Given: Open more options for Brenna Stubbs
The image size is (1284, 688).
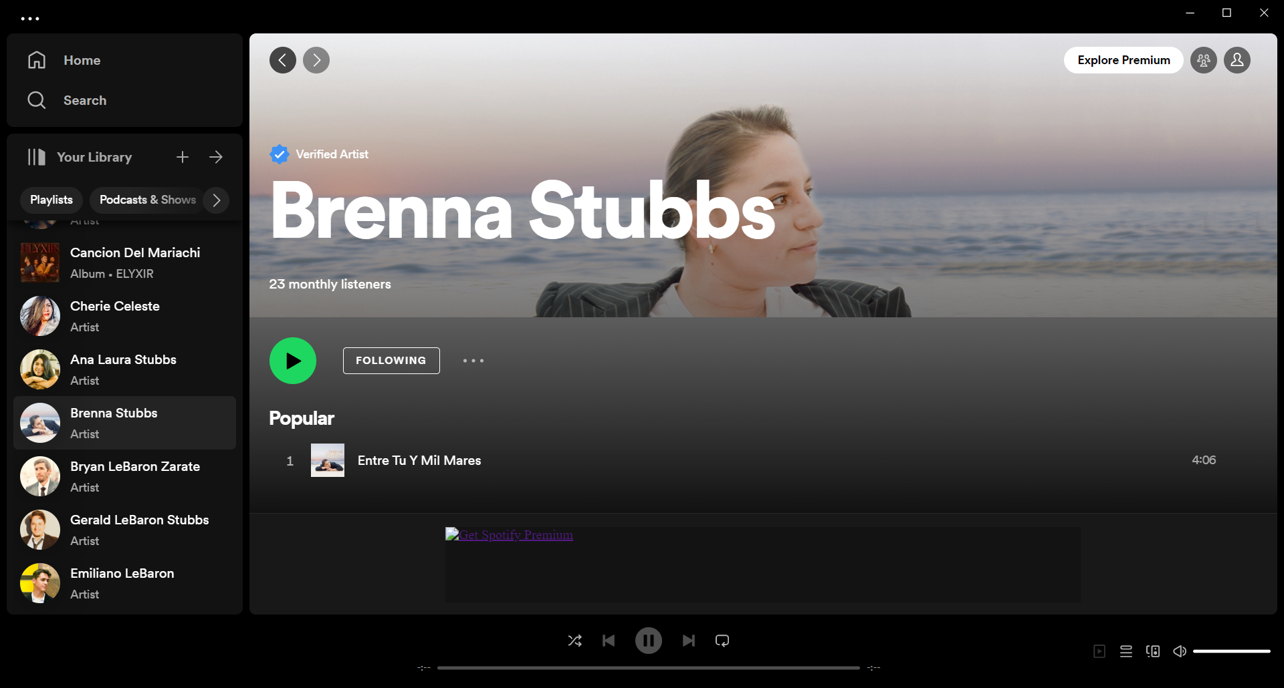Looking at the screenshot, I should point(473,361).
